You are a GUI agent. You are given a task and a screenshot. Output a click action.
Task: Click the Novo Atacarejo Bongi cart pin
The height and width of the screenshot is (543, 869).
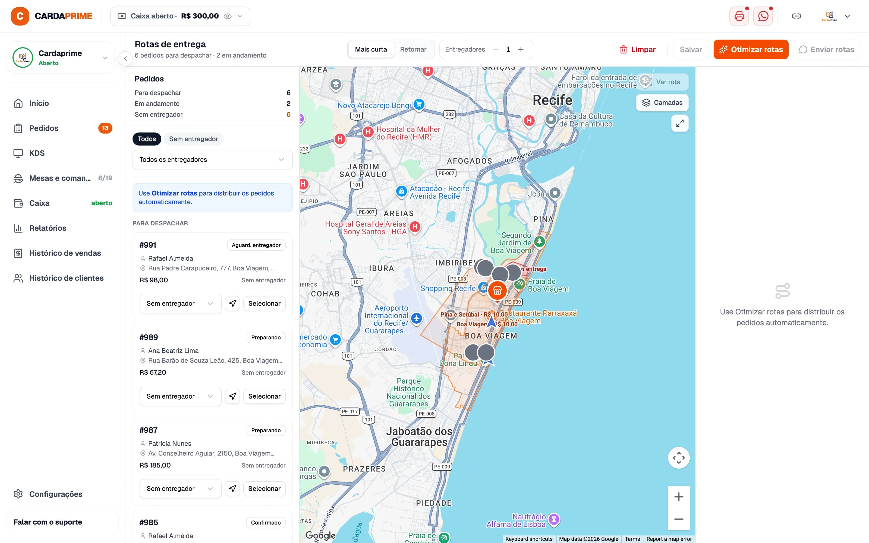pos(419,105)
